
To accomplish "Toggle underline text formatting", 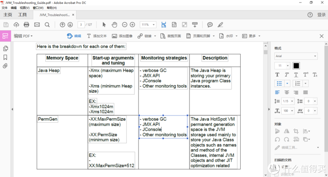I will coord(296,75).
